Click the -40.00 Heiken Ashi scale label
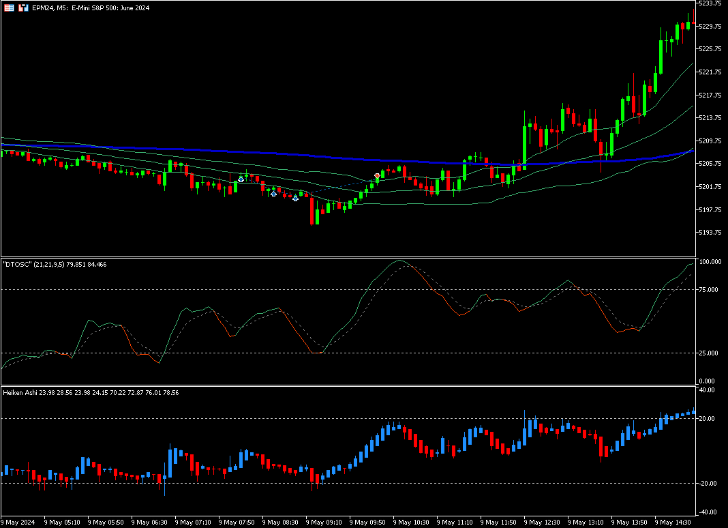 pos(707,512)
